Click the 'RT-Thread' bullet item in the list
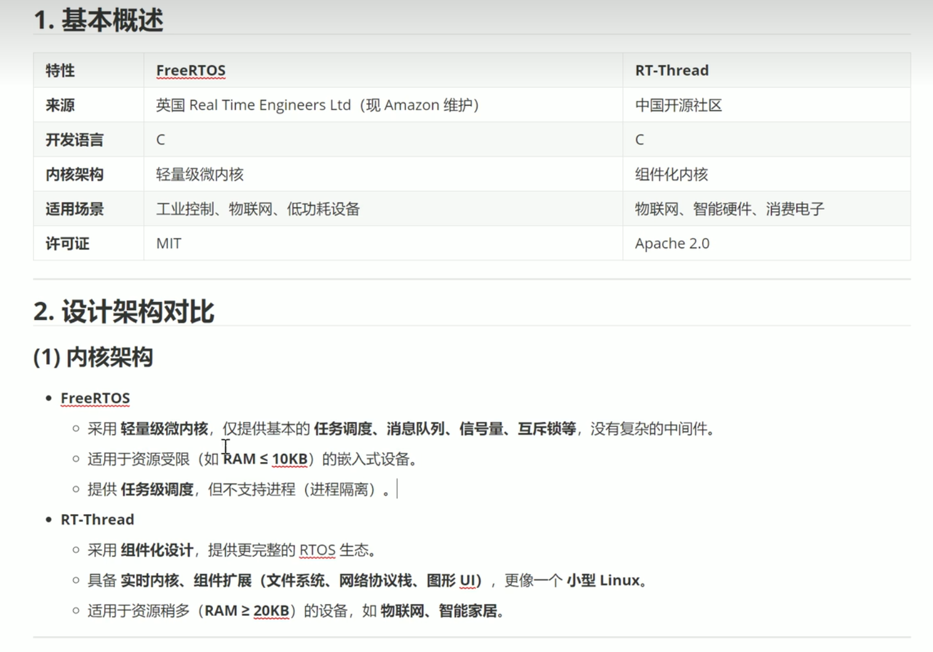 (x=97, y=520)
